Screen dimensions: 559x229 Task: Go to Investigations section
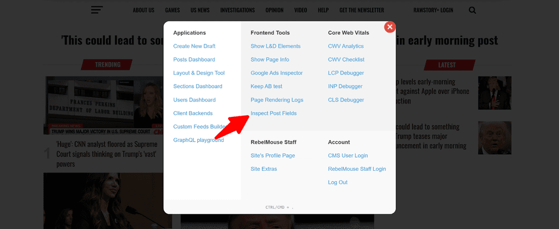(x=237, y=10)
